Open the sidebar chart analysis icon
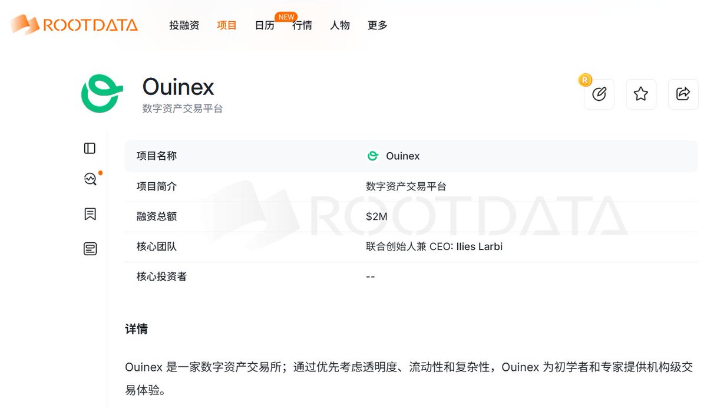Image resolution: width=707 pixels, height=408 pixels. (90, 179)
